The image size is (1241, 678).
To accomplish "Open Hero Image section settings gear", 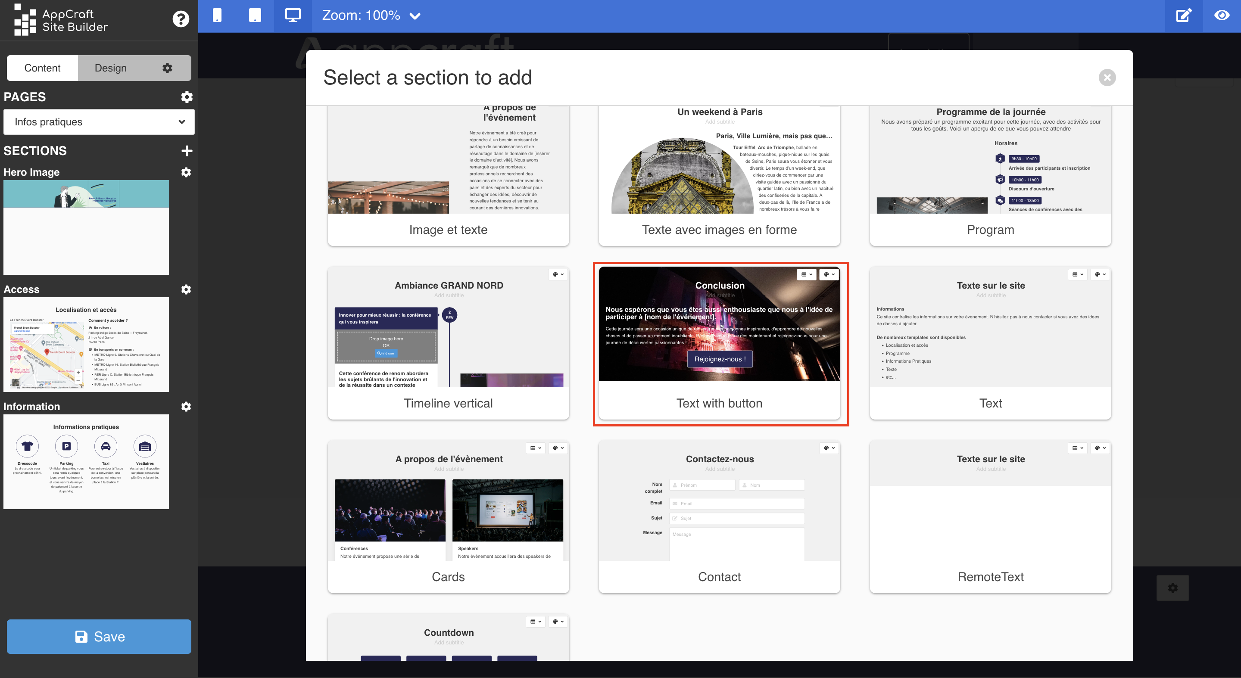I will [x=186, y=172].
